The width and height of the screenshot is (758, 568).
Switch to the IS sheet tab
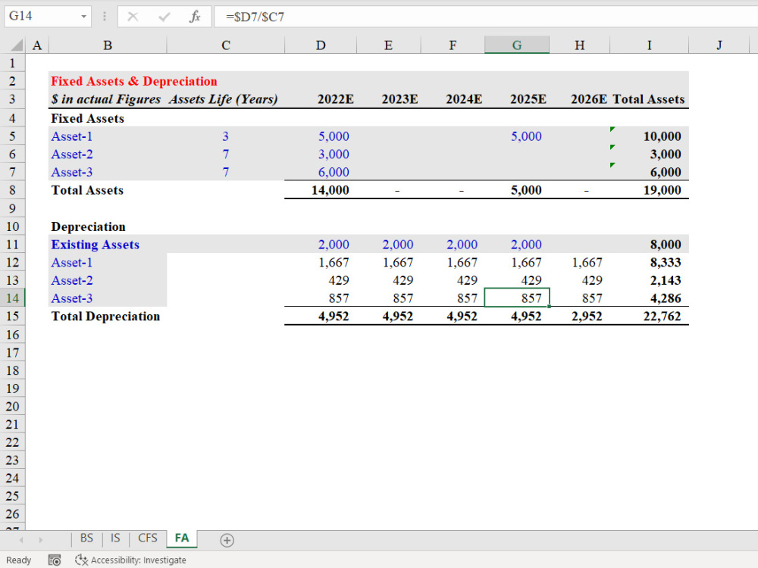click(114, 538)
